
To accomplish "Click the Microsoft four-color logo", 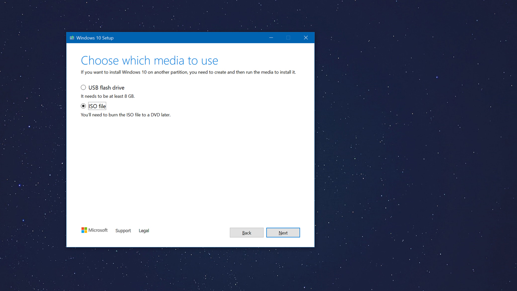I will 84,230.
